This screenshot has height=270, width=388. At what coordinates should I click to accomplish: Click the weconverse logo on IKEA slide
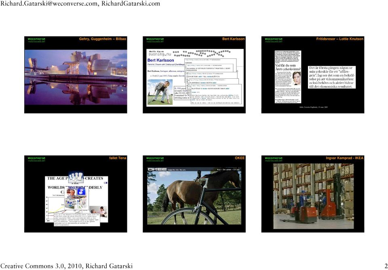tap(274, 159)
